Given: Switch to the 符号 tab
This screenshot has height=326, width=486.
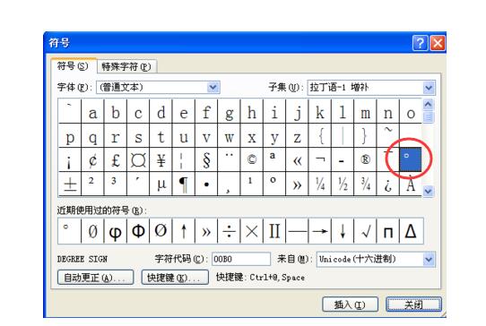Looking at the screenshot, I should (x=74, y=66).
